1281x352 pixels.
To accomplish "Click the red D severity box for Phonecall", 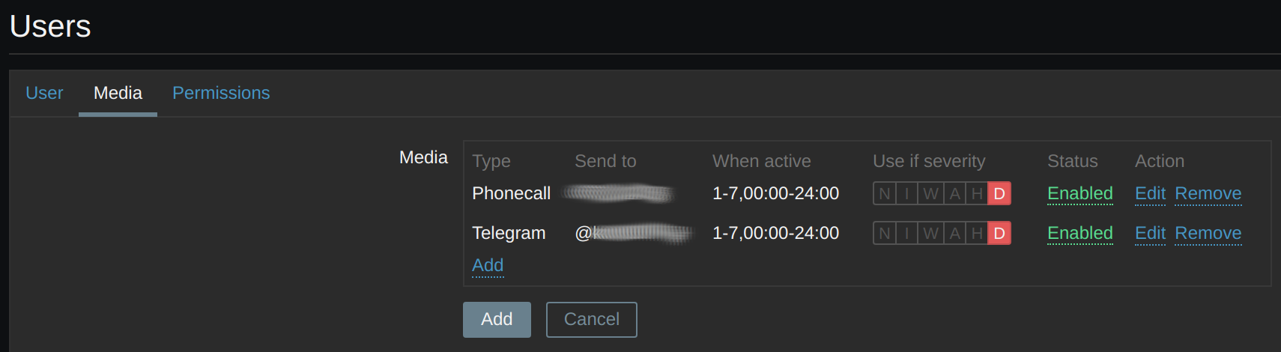I will [x=999, y=194].
